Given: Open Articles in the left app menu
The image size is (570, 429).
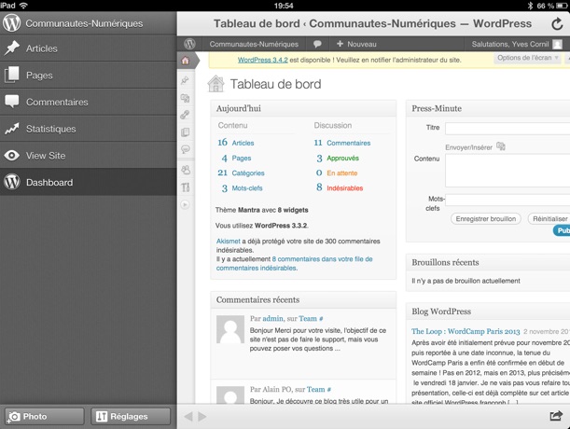Looking at the screenshot, I should click(x=89, y=48).
